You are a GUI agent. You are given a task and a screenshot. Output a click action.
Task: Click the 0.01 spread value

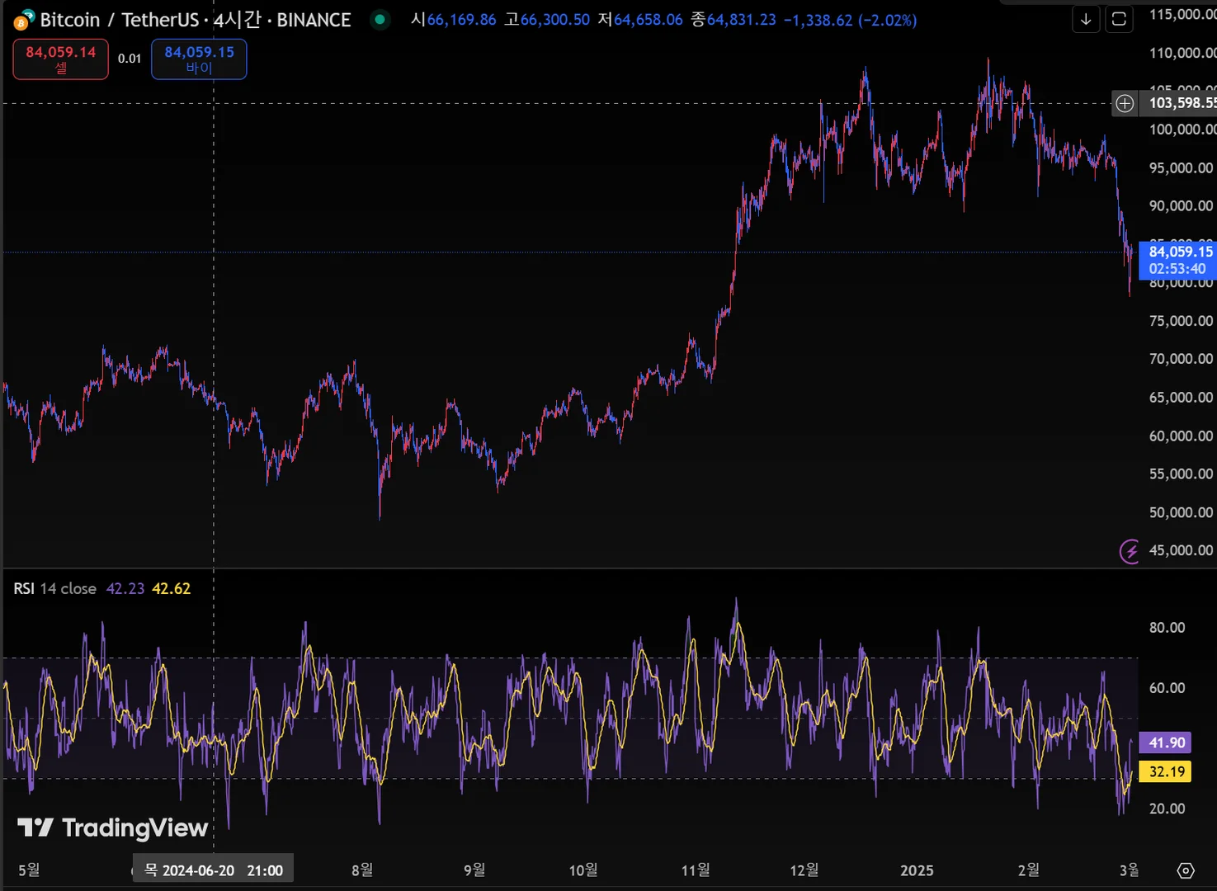tap(130, 59)
